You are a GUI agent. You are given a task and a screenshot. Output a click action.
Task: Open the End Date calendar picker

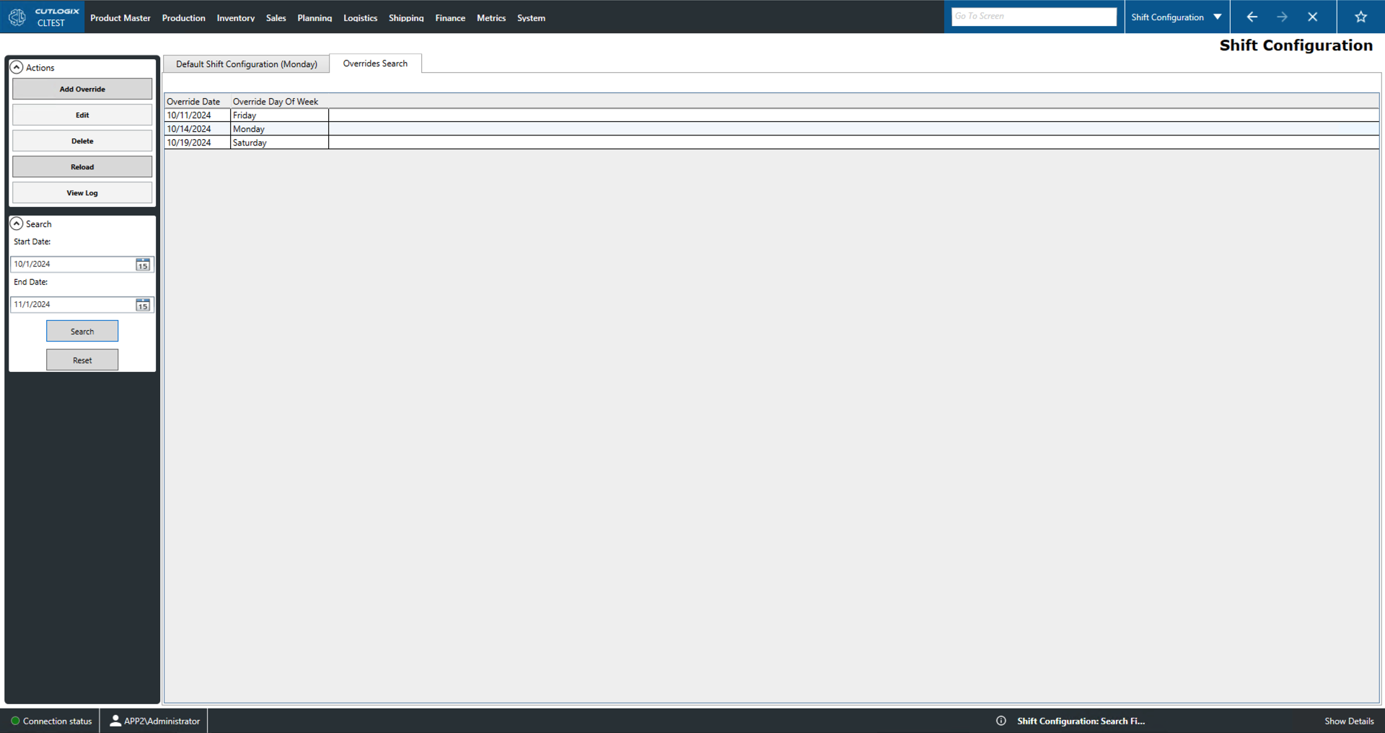pos(142,305)
